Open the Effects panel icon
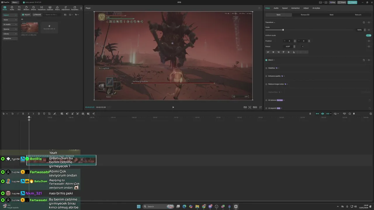 (34, 8)
